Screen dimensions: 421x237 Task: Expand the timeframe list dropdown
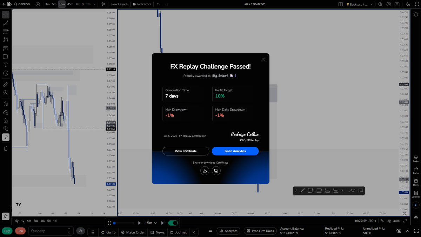(94, 4)
